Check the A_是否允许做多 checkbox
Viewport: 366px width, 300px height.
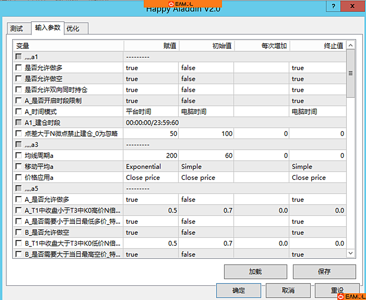(x=19, y=199)
